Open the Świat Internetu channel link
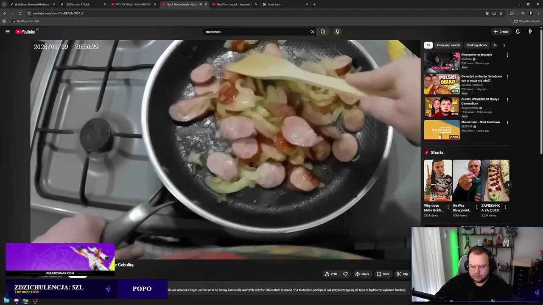543x305 pixels. pos(470,108)
